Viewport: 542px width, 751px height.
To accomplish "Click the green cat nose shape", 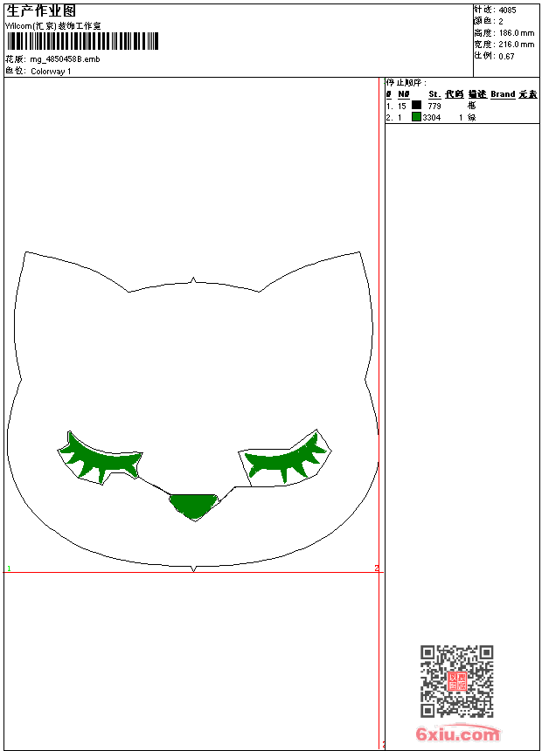I will [x=194, y=506].
